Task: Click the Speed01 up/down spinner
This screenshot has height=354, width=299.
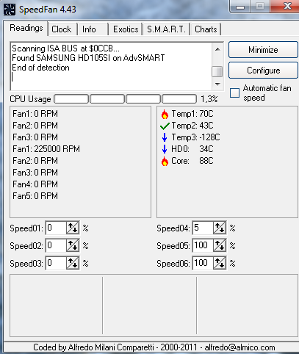Action: pyautogui.click(x=73, y=228)
